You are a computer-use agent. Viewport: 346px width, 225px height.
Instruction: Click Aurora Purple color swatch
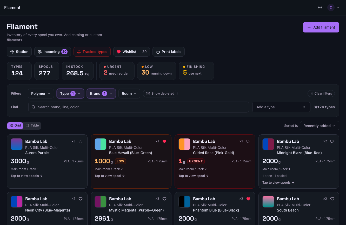pos(17,144)
